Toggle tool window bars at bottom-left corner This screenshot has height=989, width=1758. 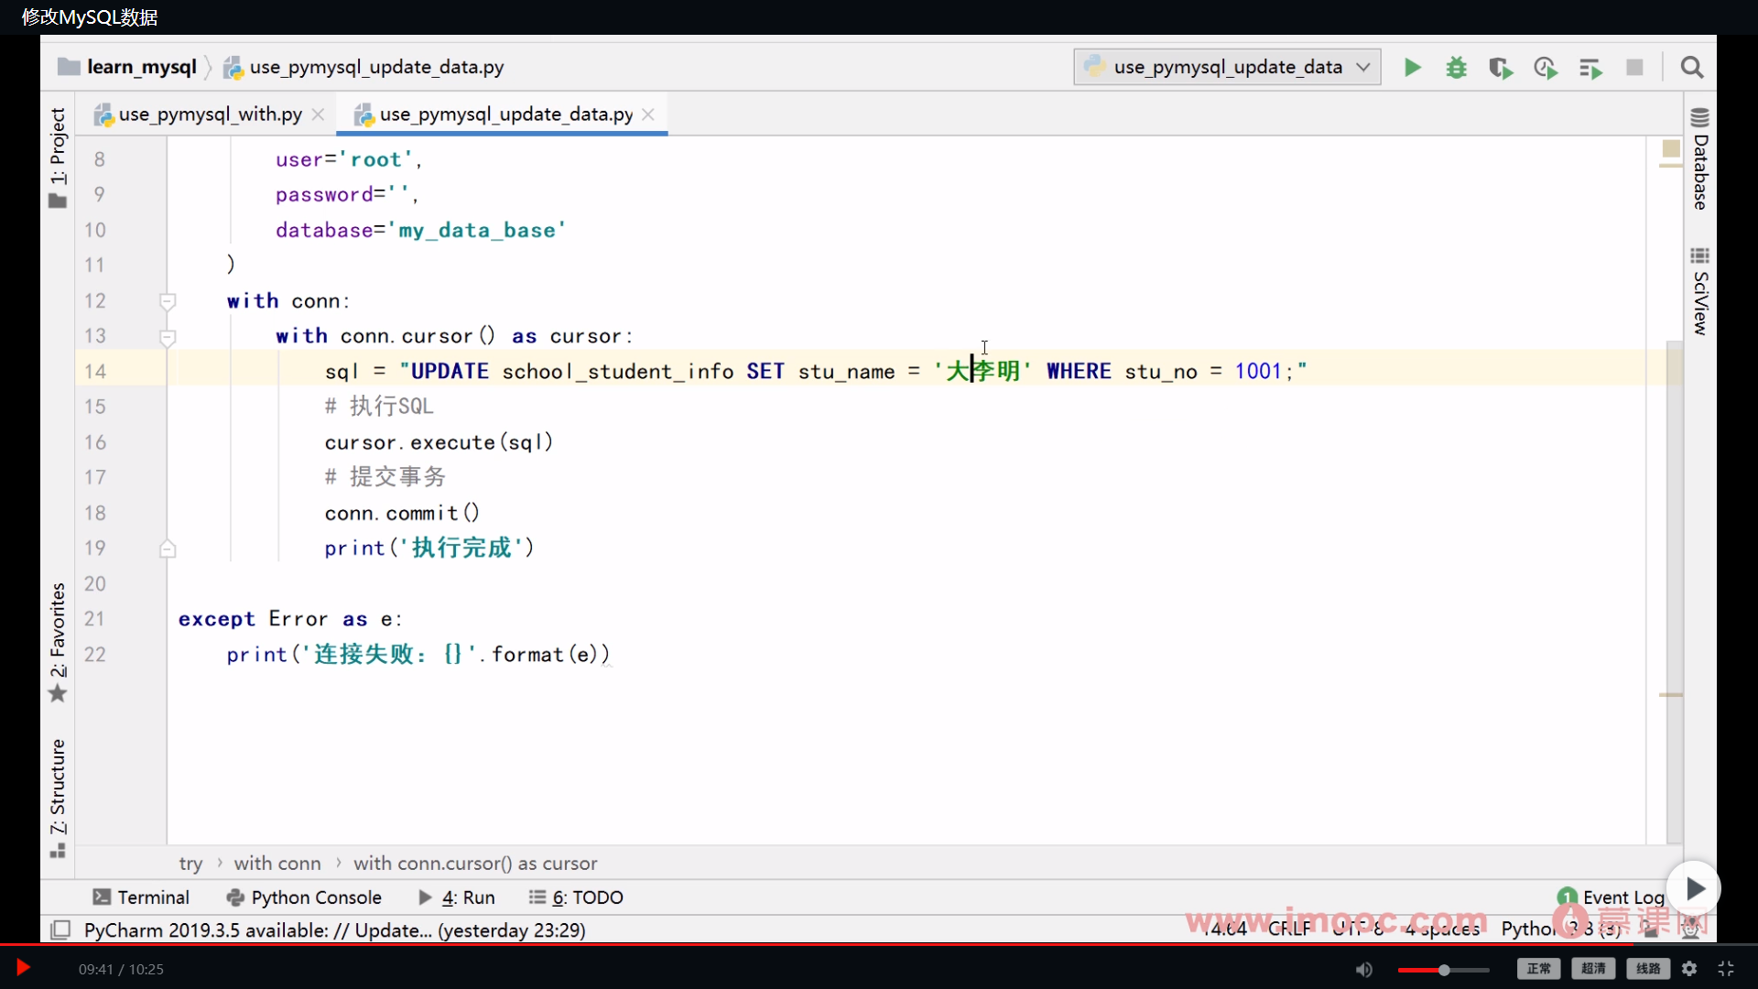pyautogui.click(x=60, y=930)
